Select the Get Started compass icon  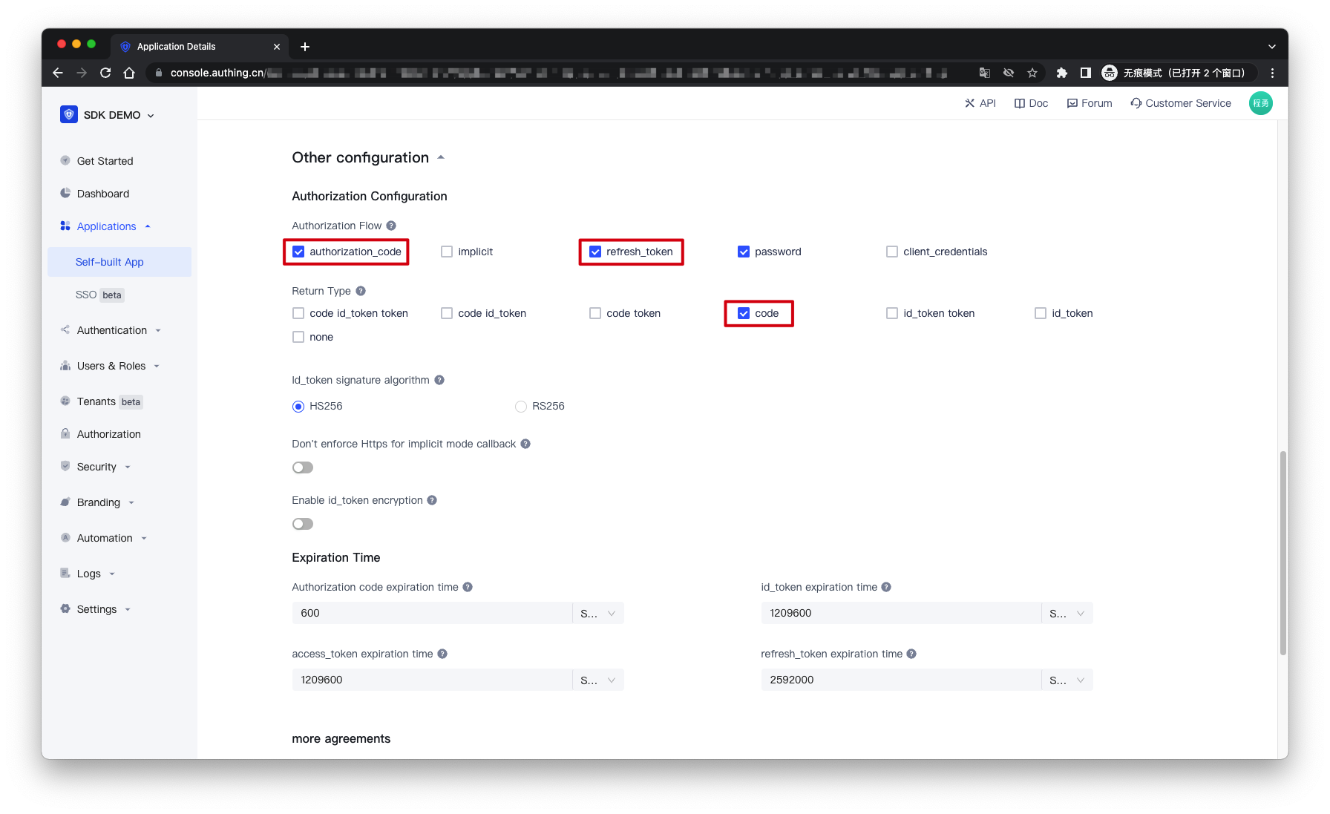(65, 160)
